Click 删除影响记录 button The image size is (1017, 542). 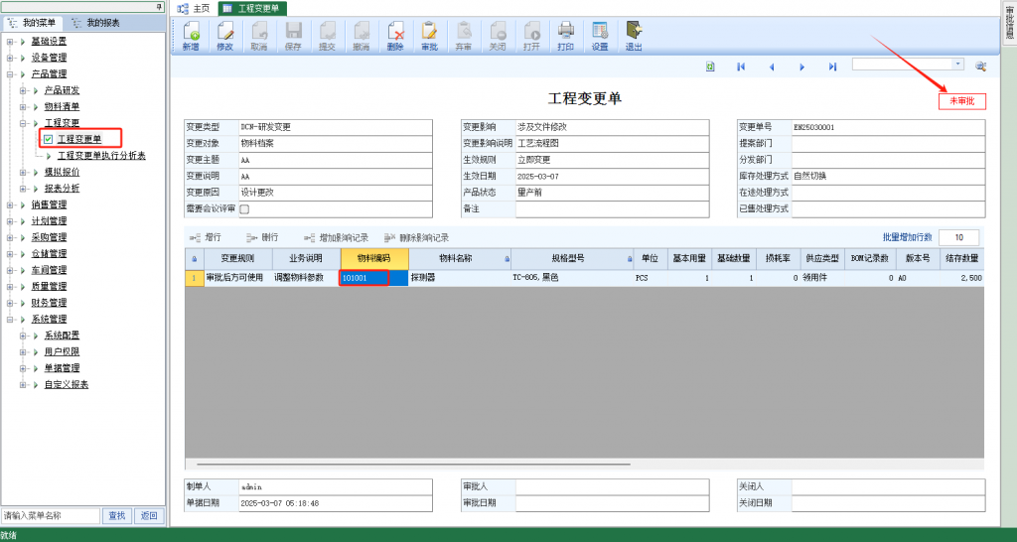pyautogui.click(x=416, y=238)
